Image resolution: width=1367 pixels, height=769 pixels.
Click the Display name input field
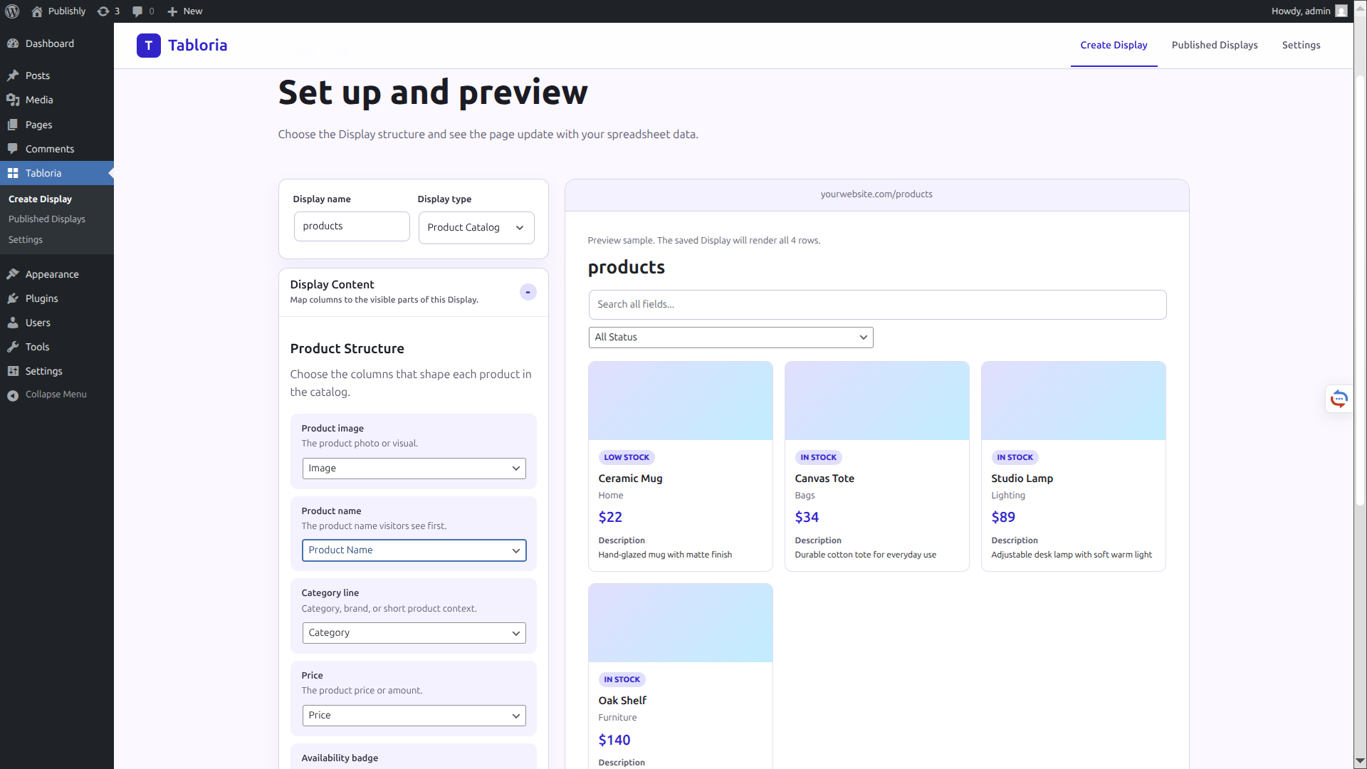coord(352,226)
